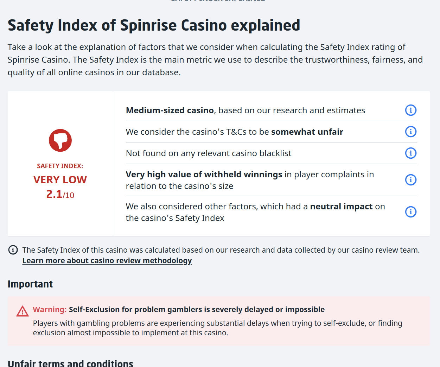
Task: Show info for casino blacklist row
Action: pos(411,153)
